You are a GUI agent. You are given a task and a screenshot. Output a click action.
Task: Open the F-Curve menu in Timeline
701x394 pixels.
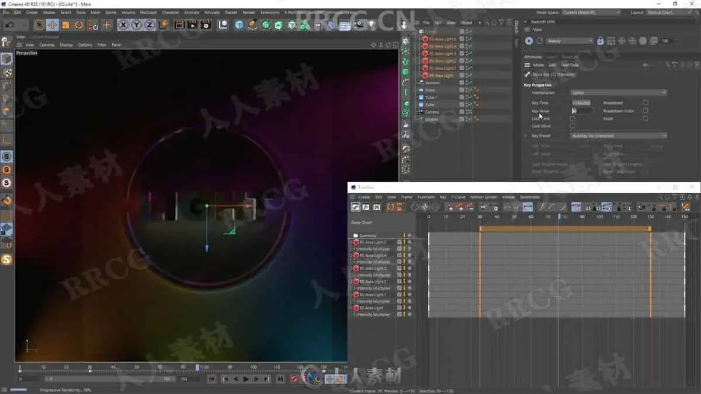click(459, 197)
